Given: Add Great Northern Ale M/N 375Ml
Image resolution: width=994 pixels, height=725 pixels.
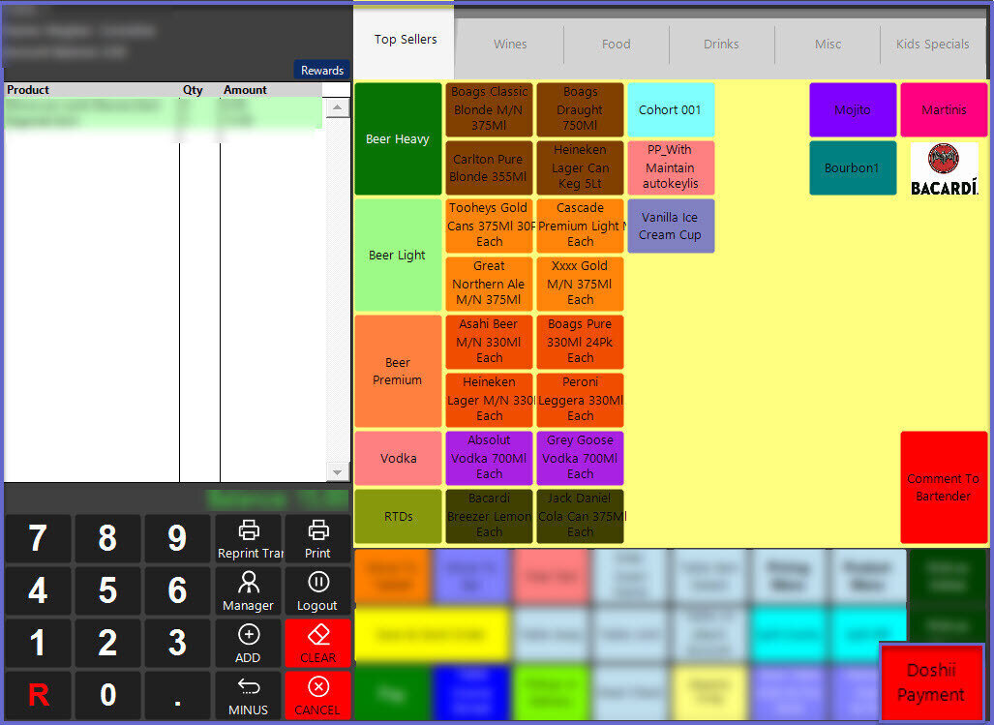Looking at the screenshot, I should tap(489, 284).
